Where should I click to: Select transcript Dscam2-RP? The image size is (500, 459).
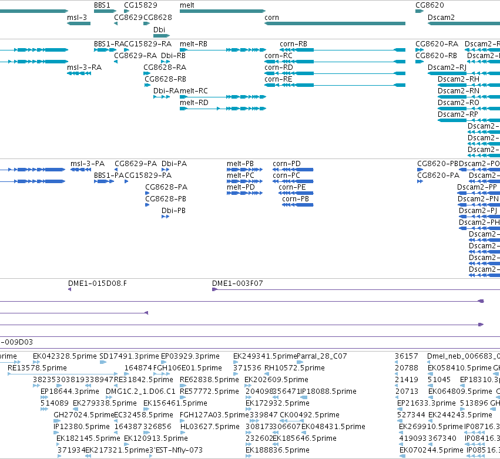pyautogui.click(x=469, y=120)
